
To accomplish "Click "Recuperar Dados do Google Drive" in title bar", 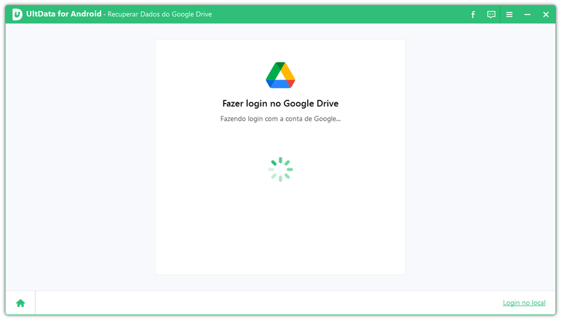I will 160,14.
